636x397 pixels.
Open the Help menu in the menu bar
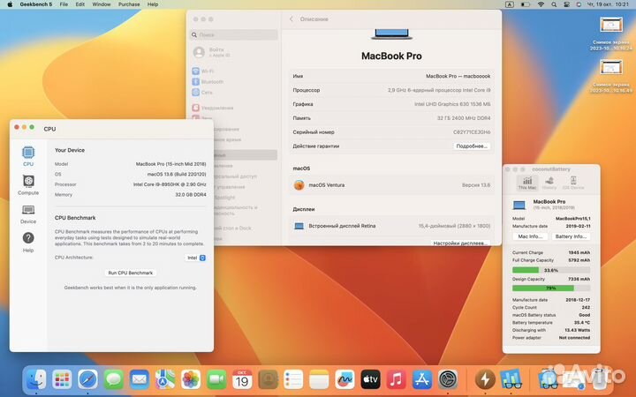coord(153,4)
